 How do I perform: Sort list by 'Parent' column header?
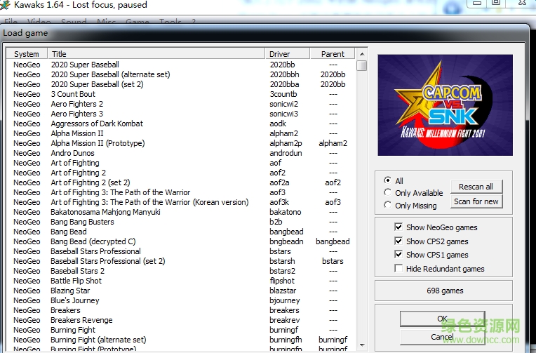333,54
